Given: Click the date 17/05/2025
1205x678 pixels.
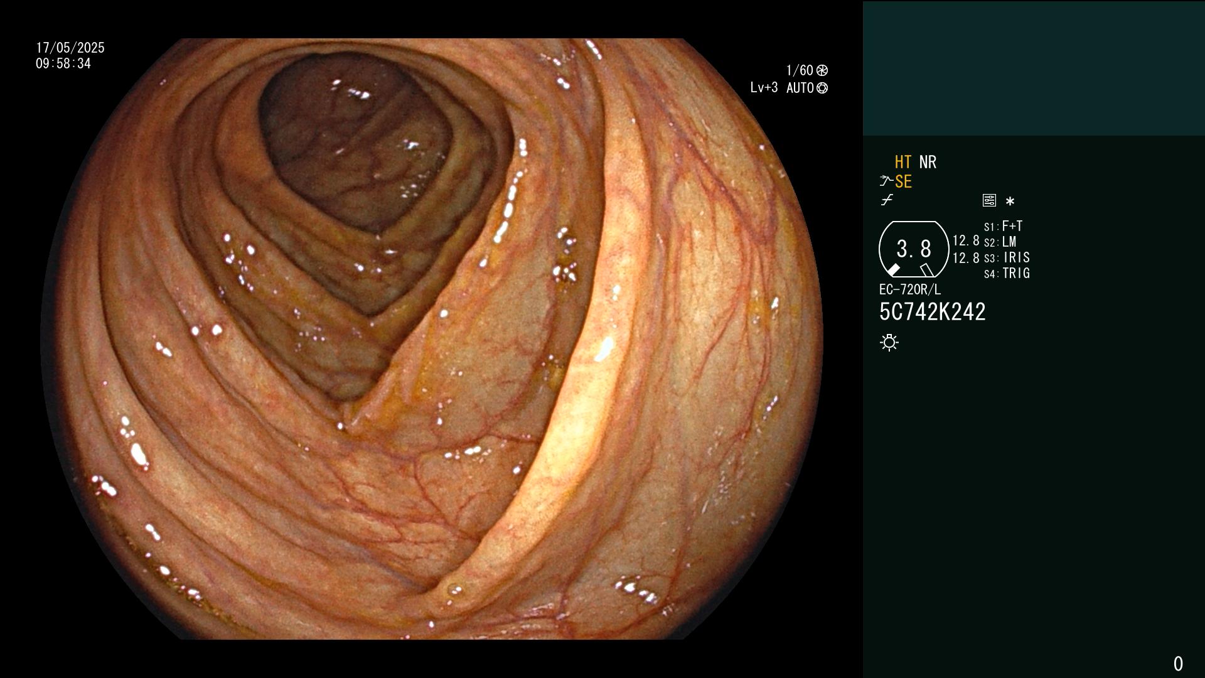Looking at the screenshot, I should (x=70, y=48).
